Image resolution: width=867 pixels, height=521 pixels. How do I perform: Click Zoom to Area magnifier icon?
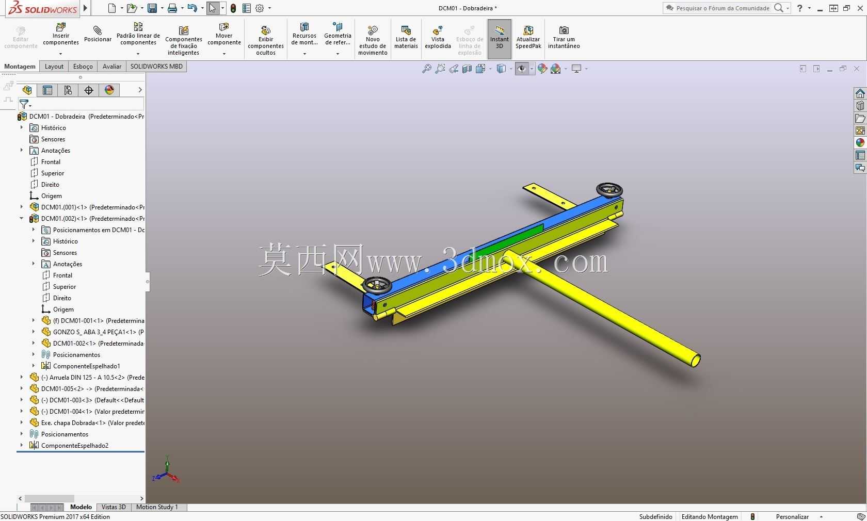pos(440,69)
